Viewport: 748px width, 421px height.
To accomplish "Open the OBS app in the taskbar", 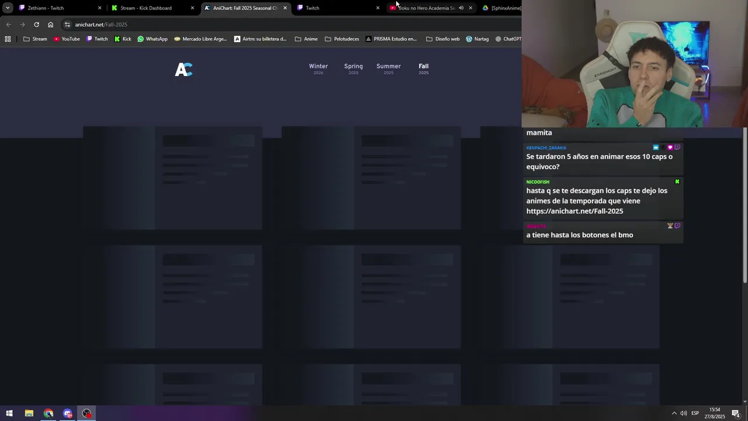I will point(87,413).
